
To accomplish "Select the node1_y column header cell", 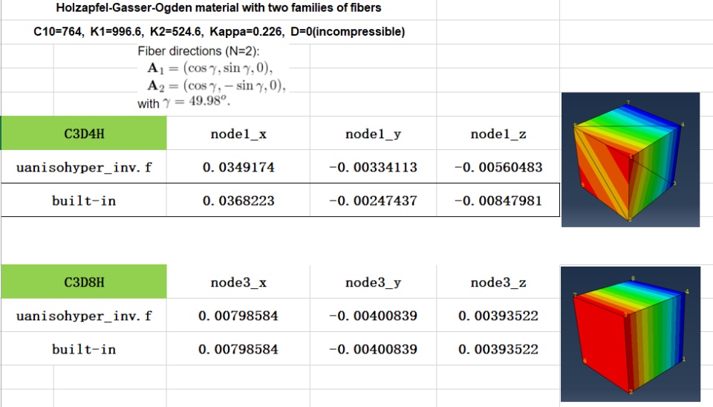I will (374, 134).
